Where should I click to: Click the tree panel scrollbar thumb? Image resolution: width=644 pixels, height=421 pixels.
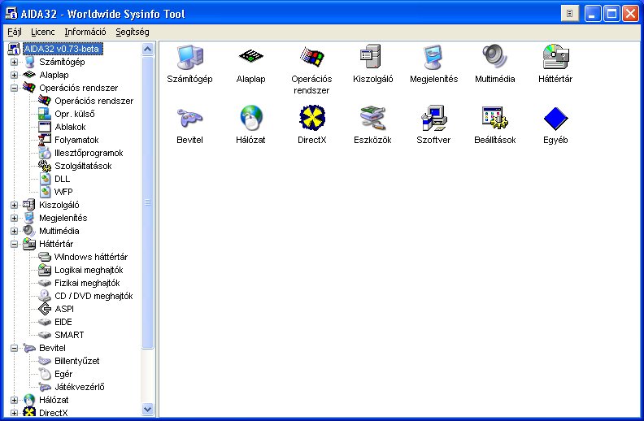point(147,202)
